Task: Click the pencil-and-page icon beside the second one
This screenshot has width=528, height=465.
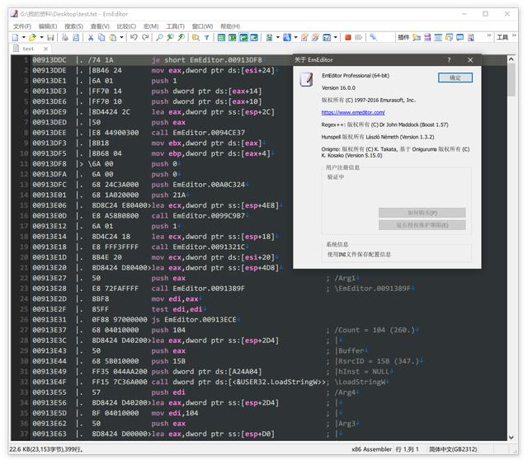Action: click(x=304, y=37)
